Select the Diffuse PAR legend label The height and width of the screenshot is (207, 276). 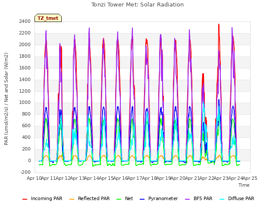tap(241, 198)
